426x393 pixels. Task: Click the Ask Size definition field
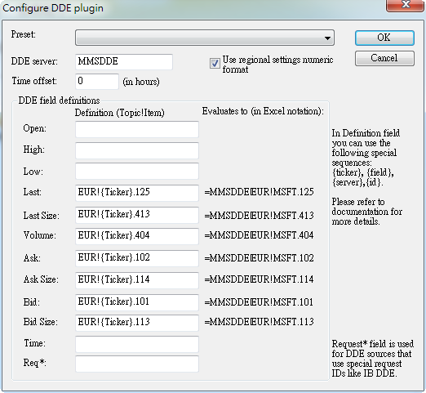pyautogui.click(x=137, y=280)
